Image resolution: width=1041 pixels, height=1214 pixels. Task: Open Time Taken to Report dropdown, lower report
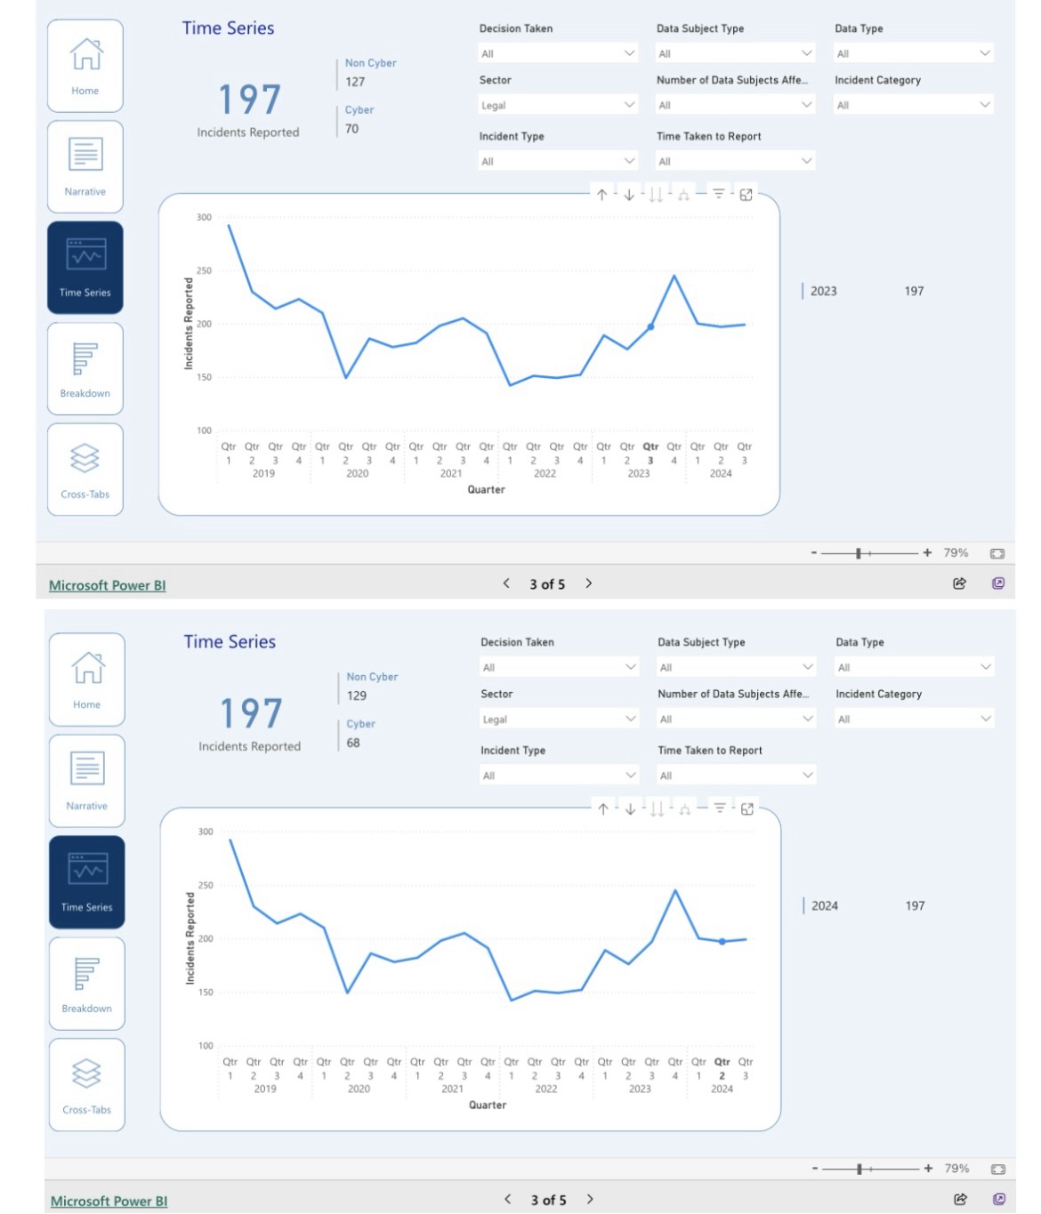point(736,776)
